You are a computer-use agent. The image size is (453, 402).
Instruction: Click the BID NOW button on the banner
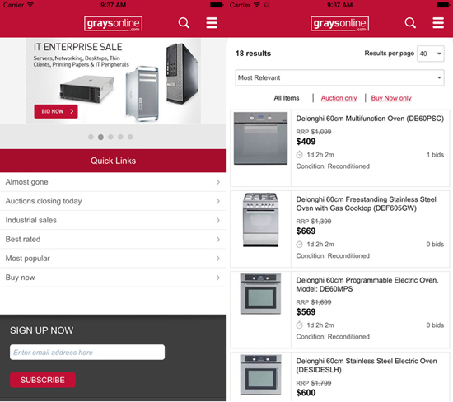tap(56, 111)
